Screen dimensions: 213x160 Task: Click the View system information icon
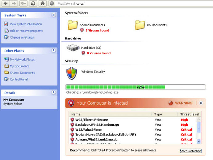tap(6, 24)
